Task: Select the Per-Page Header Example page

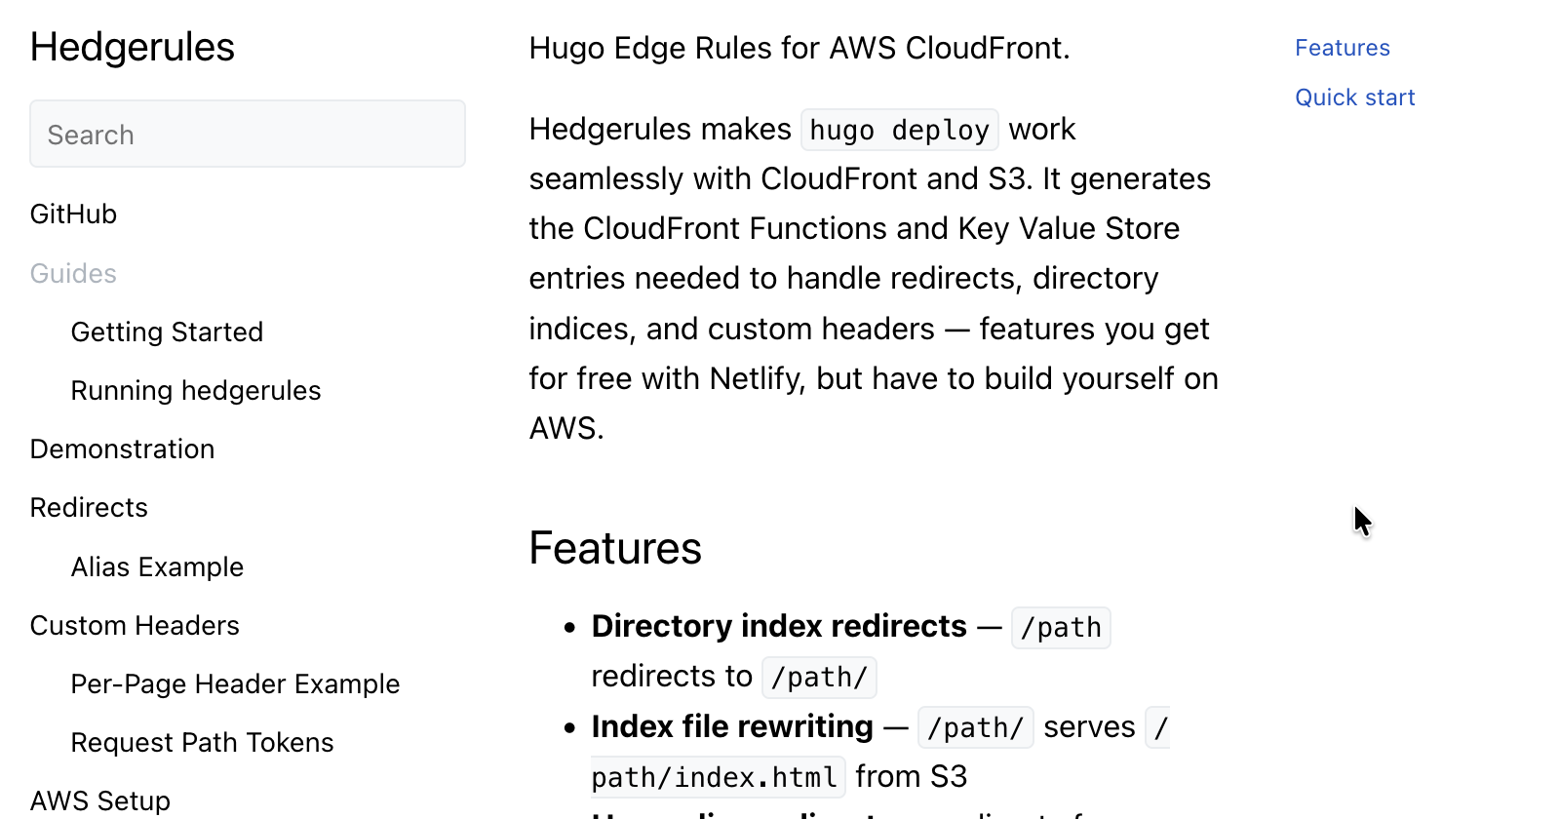Action: coord(235,683)
